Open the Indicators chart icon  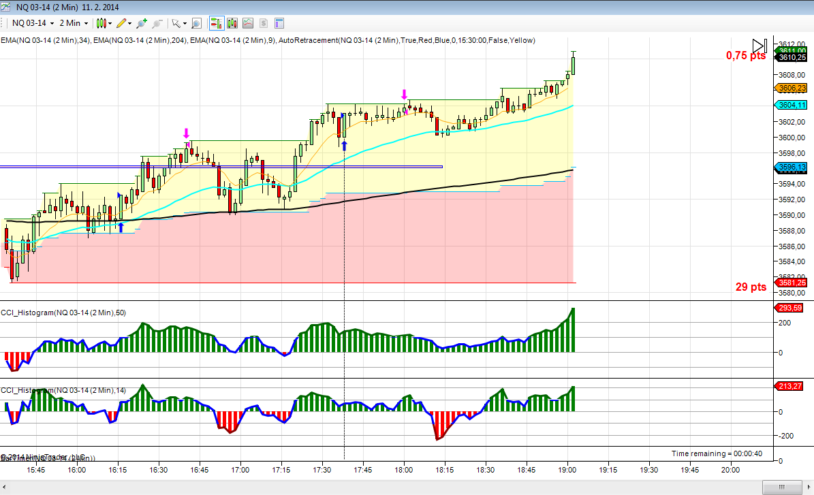(x=247, y=23)
